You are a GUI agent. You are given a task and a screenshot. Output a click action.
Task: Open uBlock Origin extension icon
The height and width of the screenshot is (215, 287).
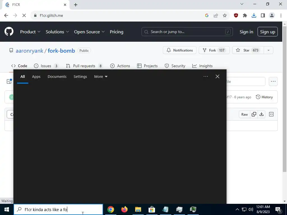pyautogui.click(x=236, y=16)
